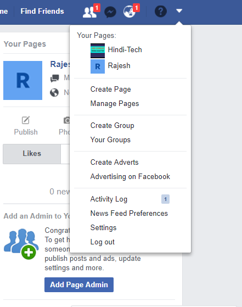Choose Log out from the menu
The height and width of the screenshot is (307, 242).
pyautogui.click(x=102, y=242)
